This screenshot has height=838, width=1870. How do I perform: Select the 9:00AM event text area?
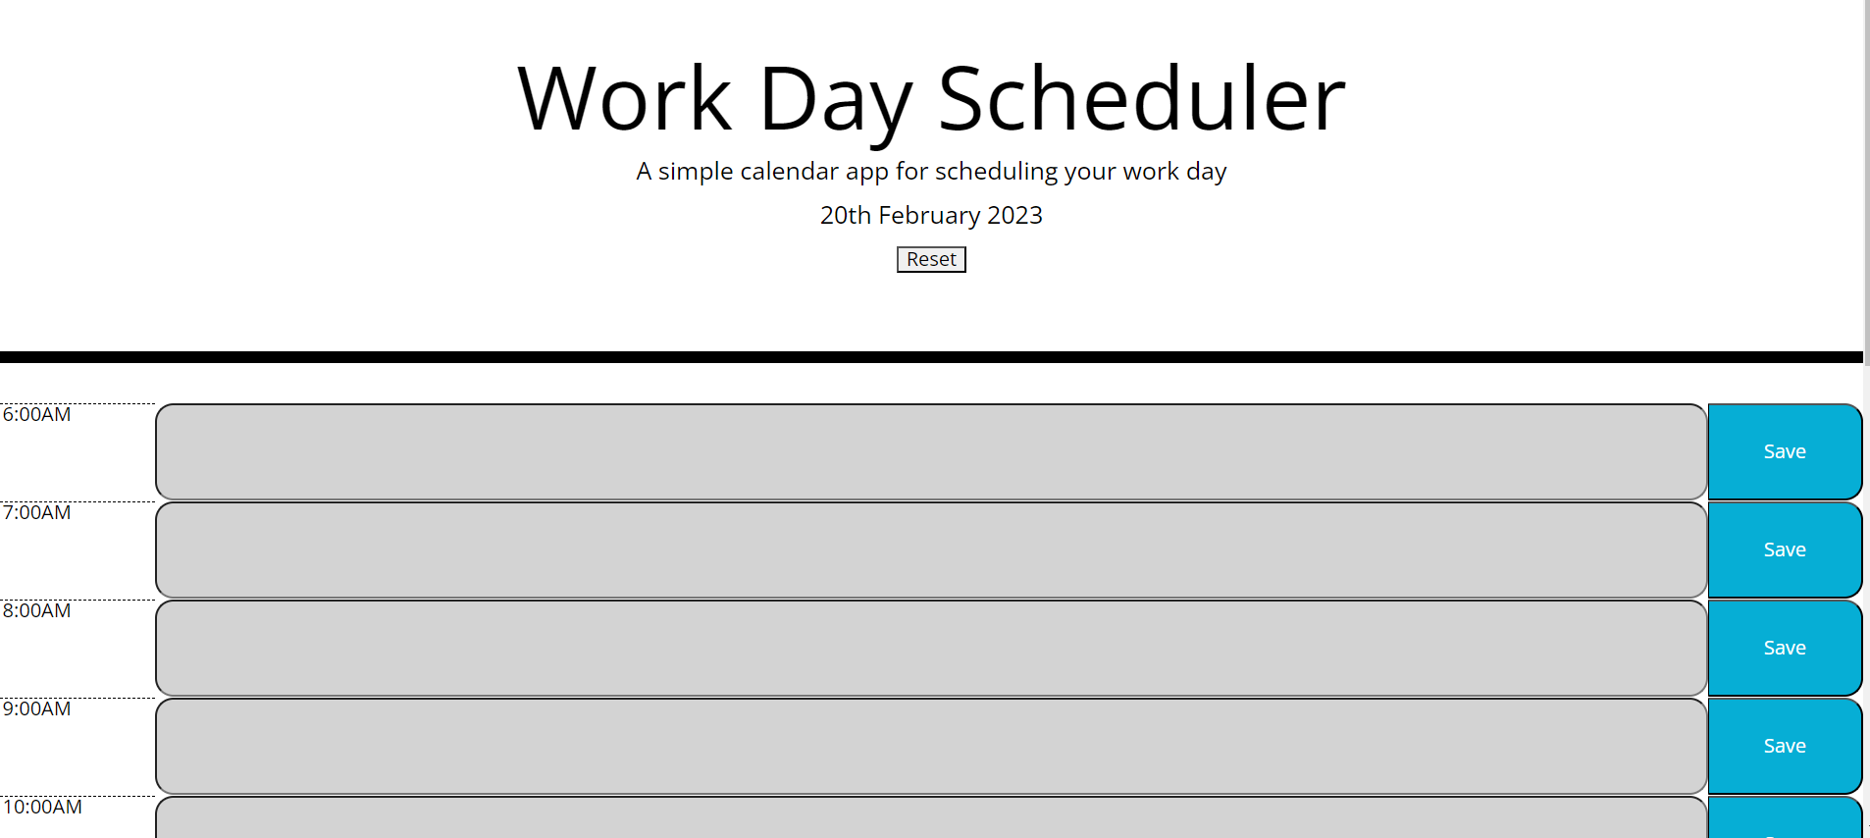(930, 745)
